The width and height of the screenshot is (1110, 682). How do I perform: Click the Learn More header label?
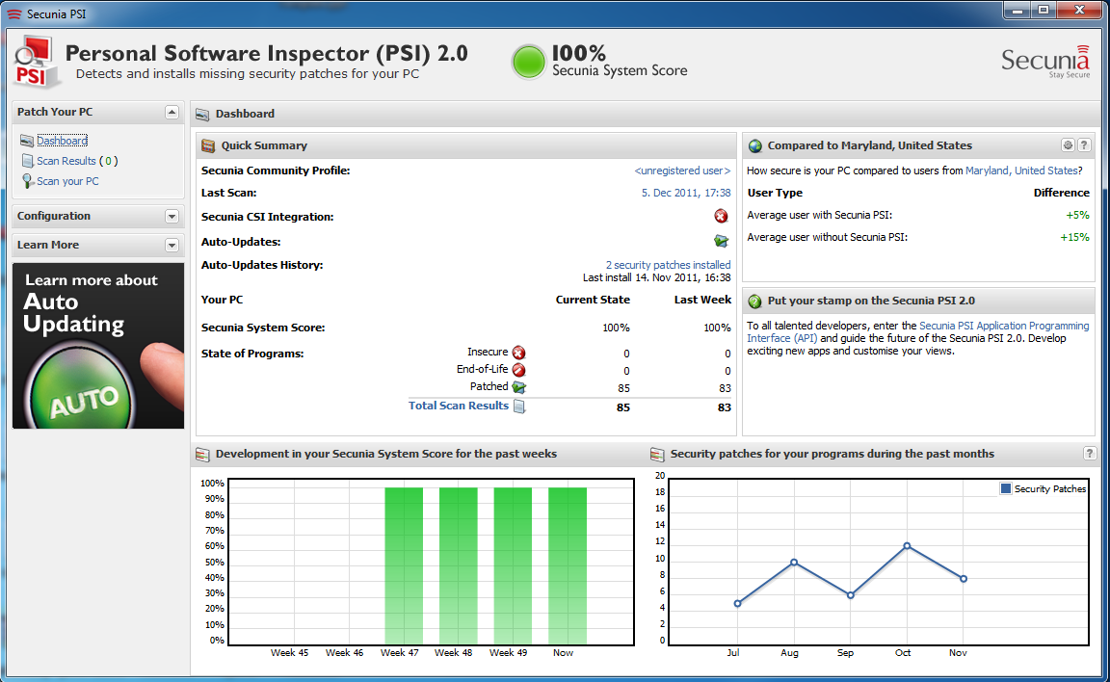tap(48, 245)
